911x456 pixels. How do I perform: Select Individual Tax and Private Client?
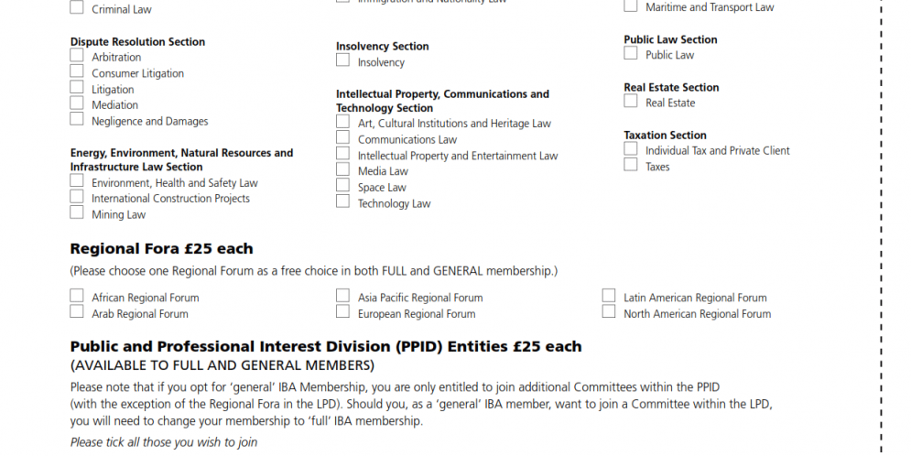coord(631,149)
